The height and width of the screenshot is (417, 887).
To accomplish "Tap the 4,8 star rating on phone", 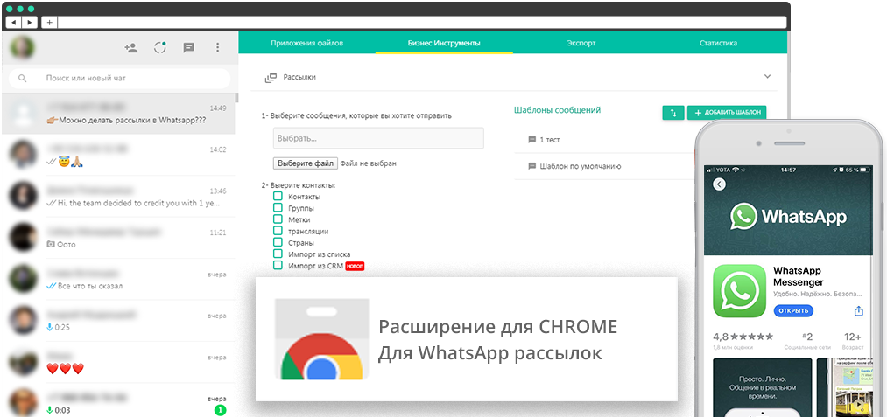I will [x=743, y=337].
